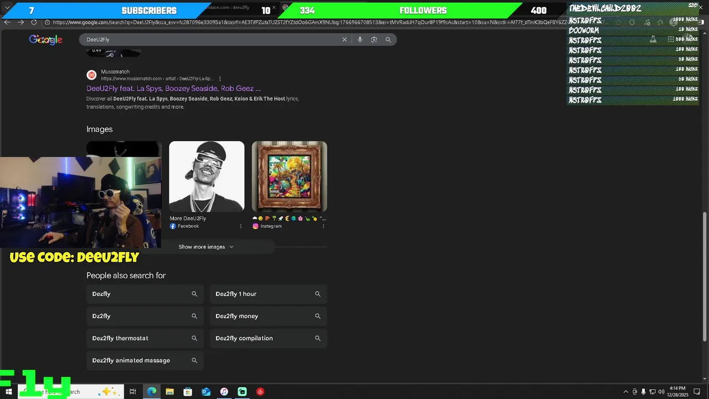Click the magnifier search submit icon
This screenshot has width=709, height=399.
click(x=388, y=39)
